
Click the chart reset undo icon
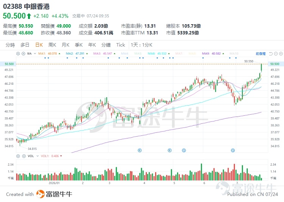[271, 54]
